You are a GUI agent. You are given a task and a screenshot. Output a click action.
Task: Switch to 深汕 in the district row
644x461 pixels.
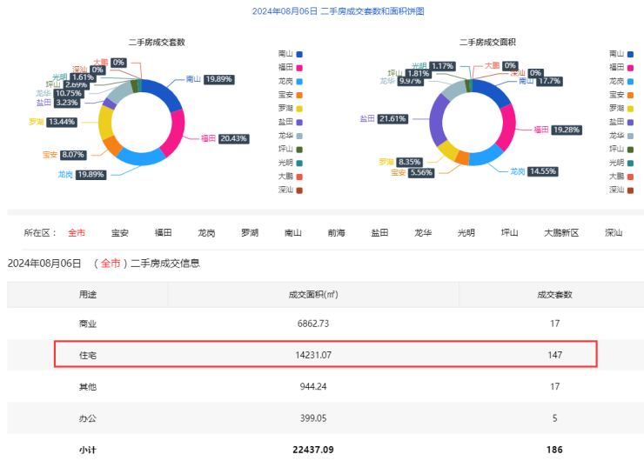click(x=614, y=233)
